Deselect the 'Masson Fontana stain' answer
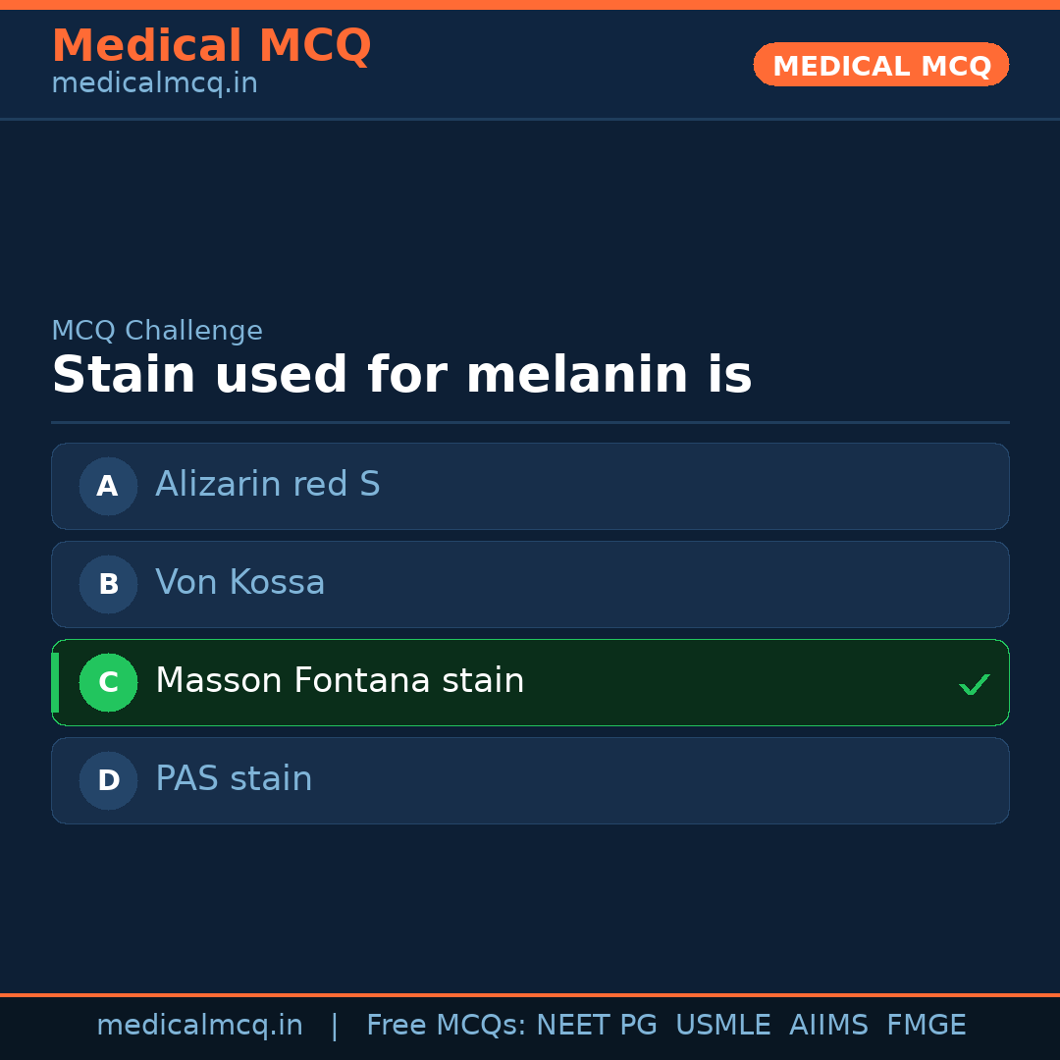This screenshot has width=1060, height=1060. point(530,682)
